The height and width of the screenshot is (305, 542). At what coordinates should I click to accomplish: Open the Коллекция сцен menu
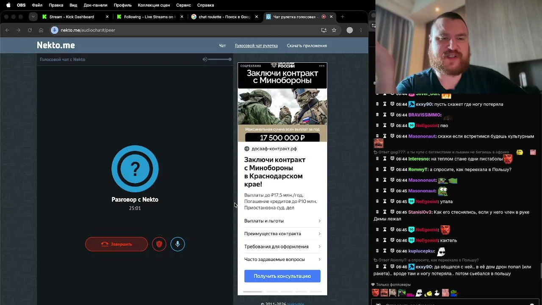click(154, 5)
